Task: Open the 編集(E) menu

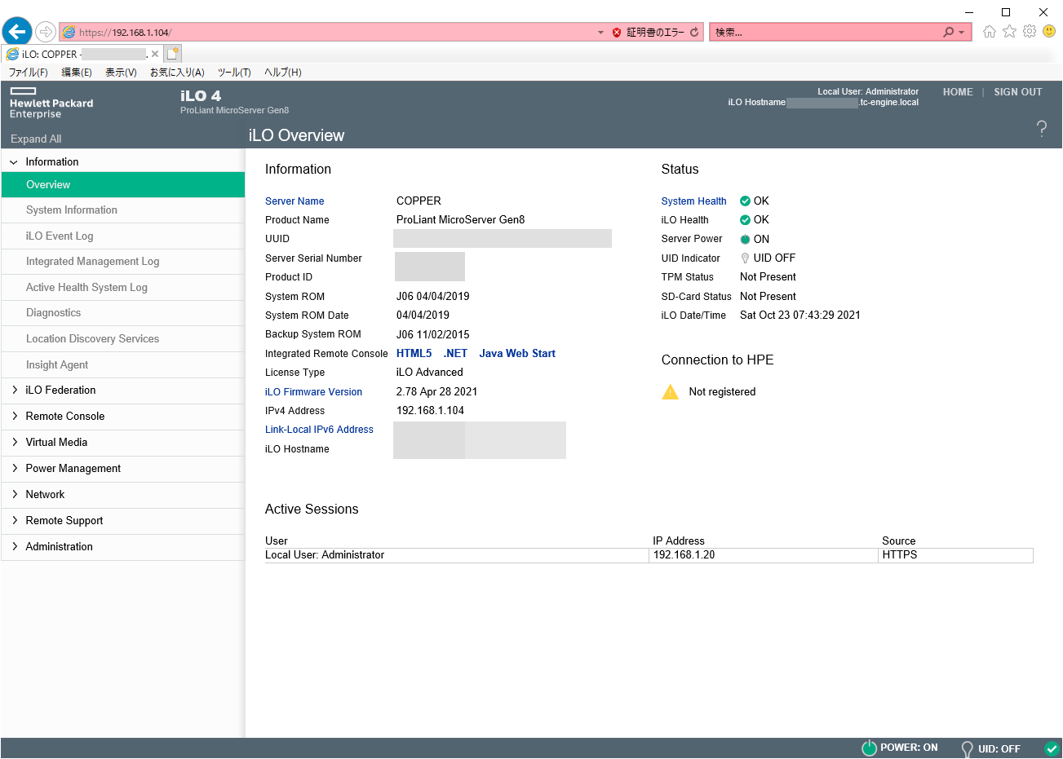Action: click(x=77, y=73)
